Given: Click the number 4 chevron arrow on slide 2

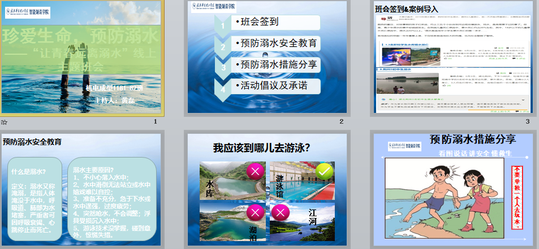Looking at the screenshot, I should coord(224,88).
